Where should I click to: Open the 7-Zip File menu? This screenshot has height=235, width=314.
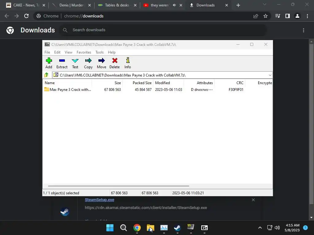[47, 52]
